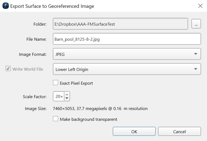
Task: Click the app logo icon in title bar
Action: click(5, 6)
